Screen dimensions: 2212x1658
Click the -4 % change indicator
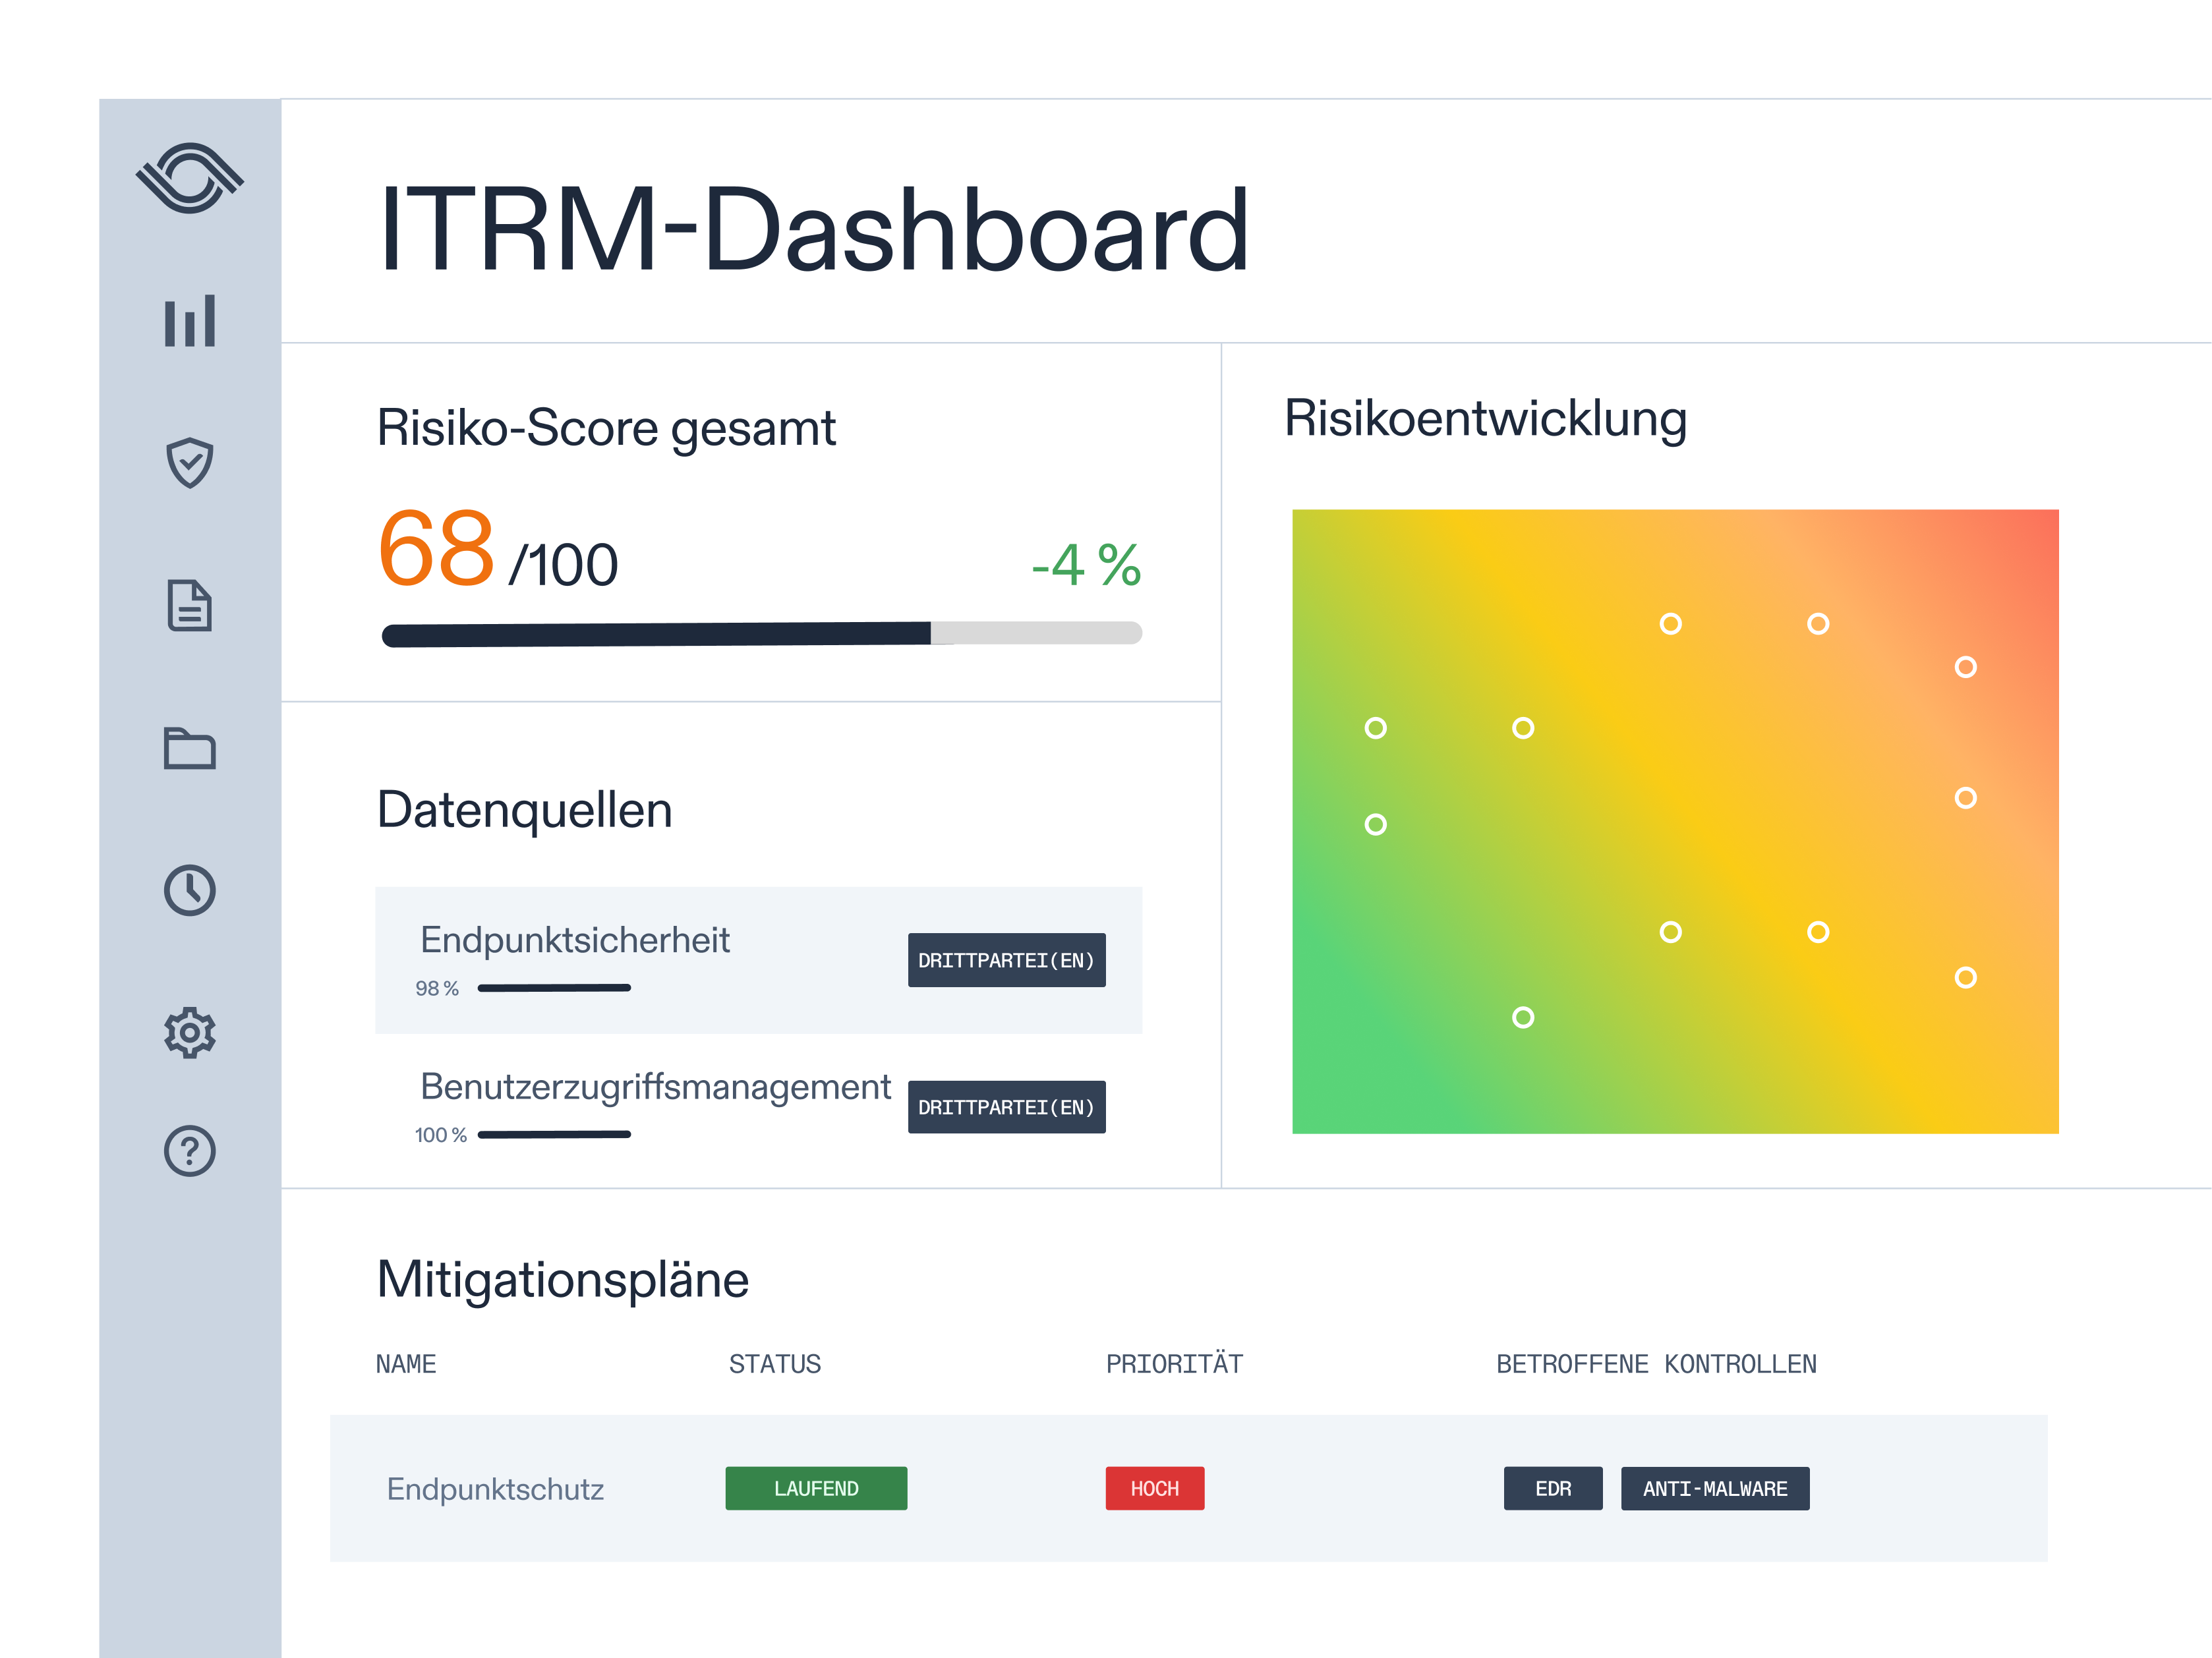click(x=1086, y=565)
